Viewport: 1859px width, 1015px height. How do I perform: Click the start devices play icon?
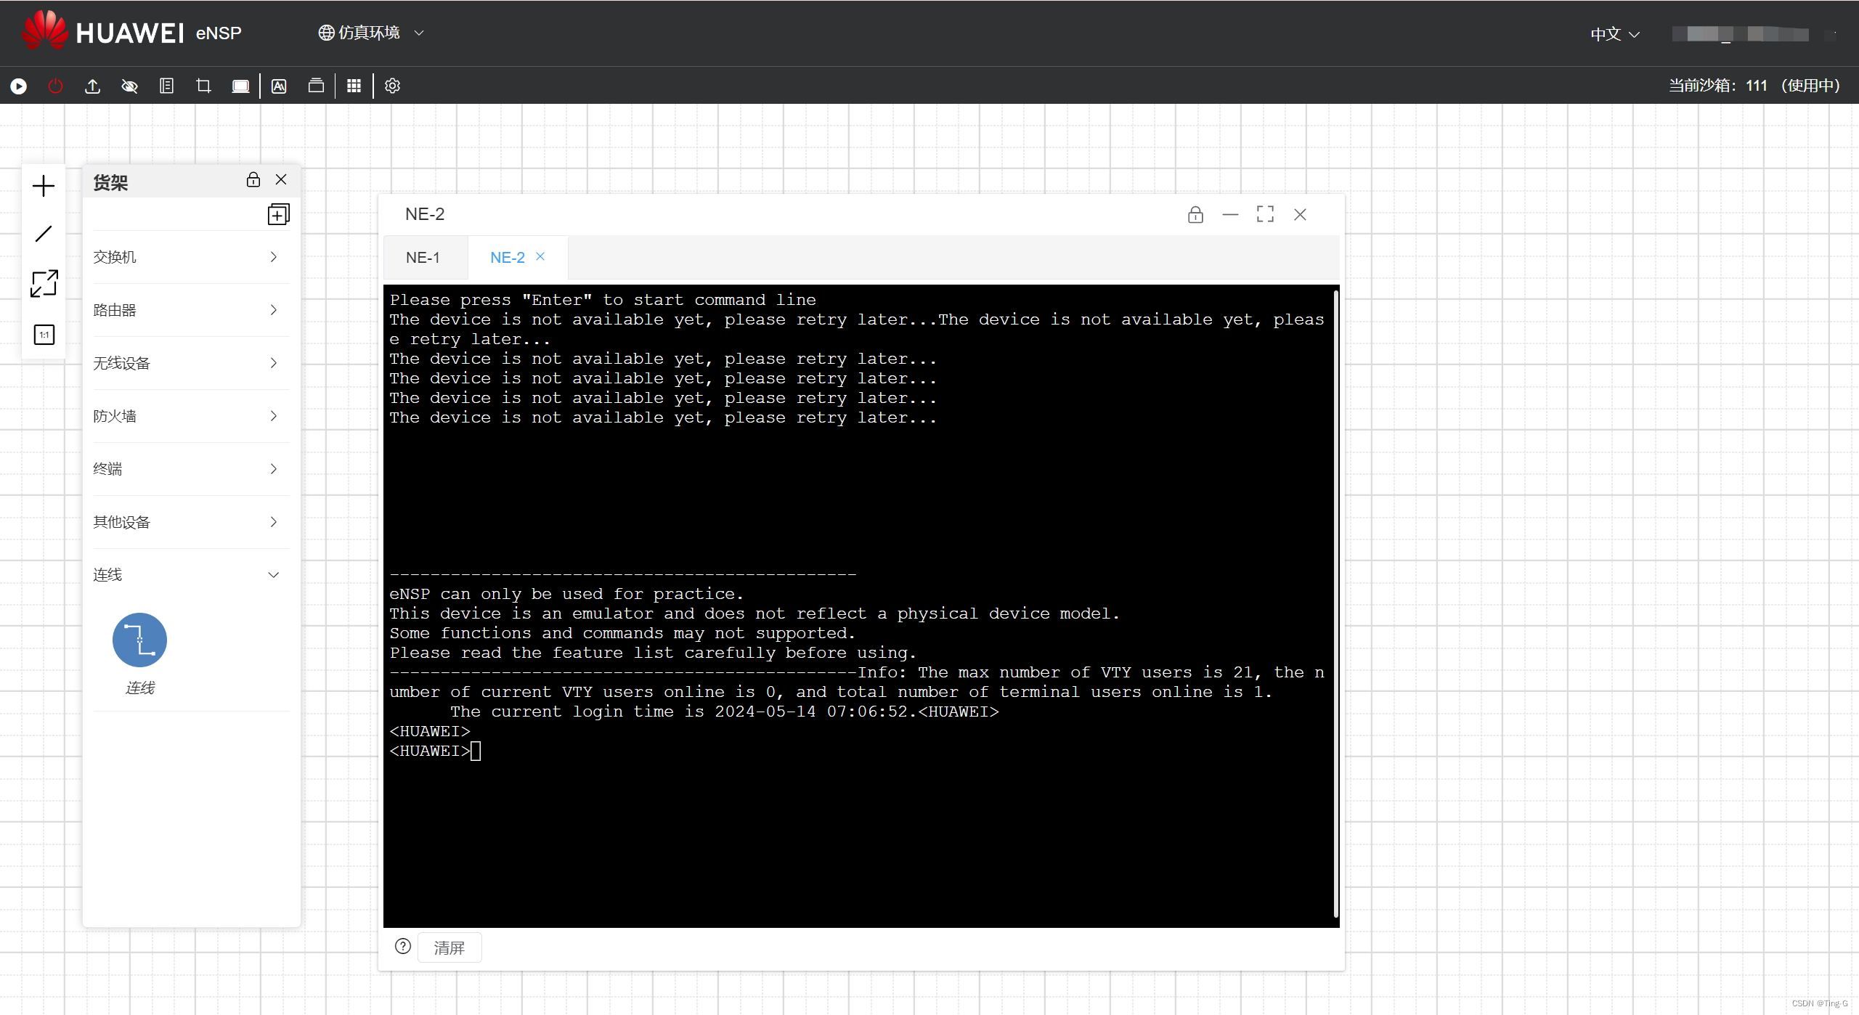click(x=19, y=86)
